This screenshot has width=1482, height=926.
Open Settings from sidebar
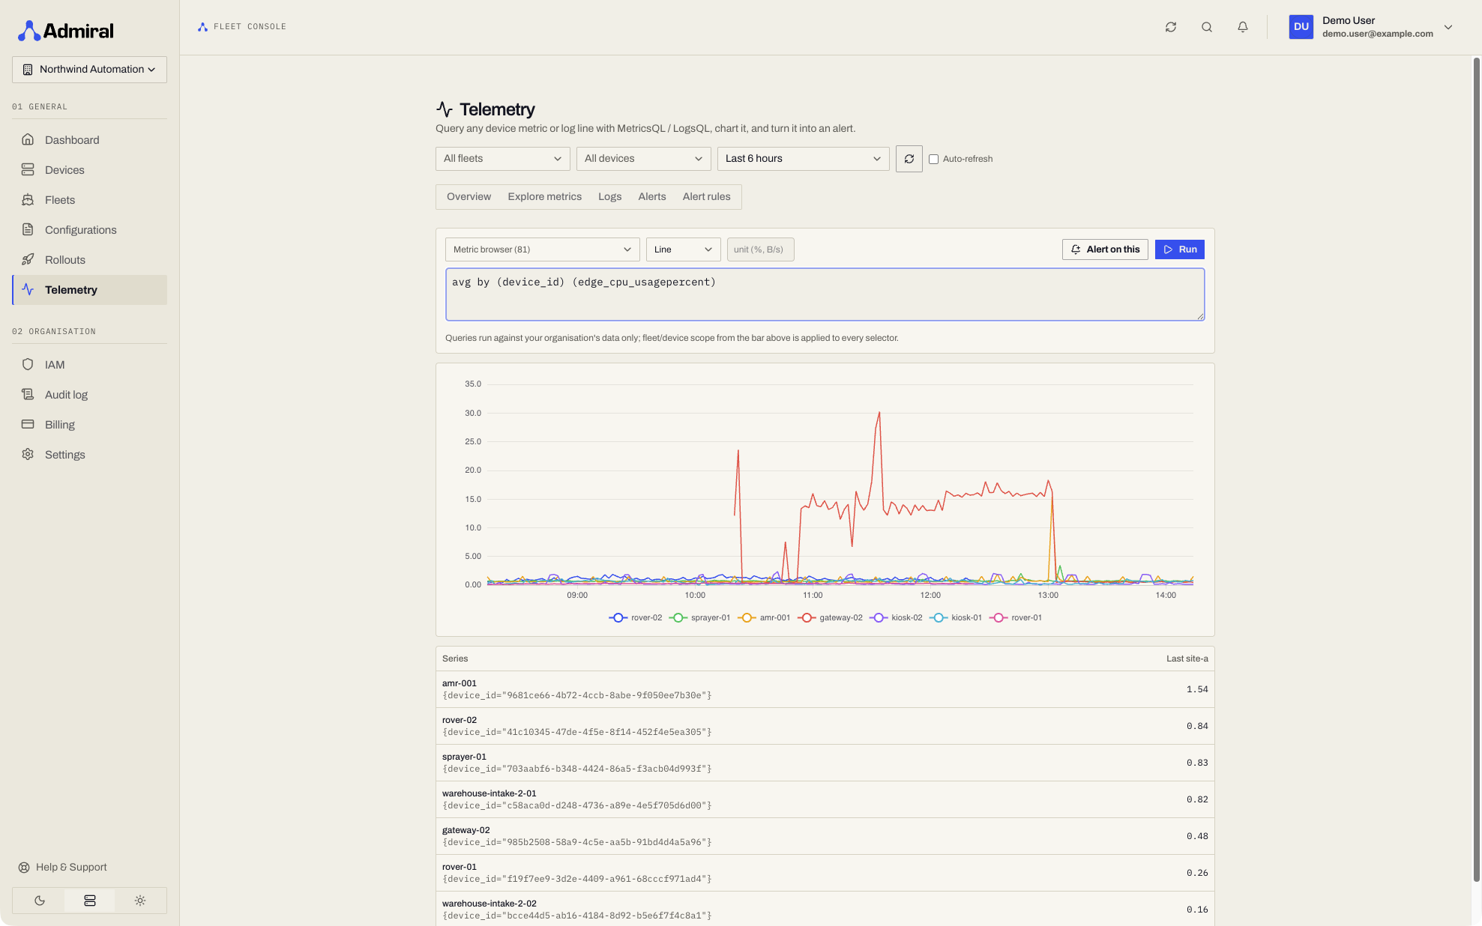tap(89, 455)
